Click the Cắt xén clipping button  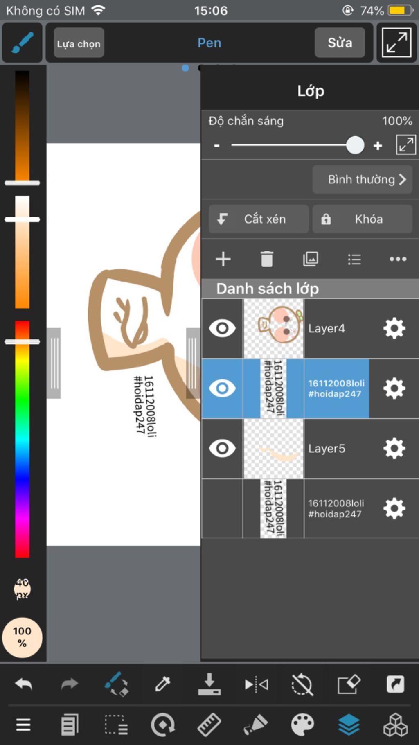click(x=259, y=219)
